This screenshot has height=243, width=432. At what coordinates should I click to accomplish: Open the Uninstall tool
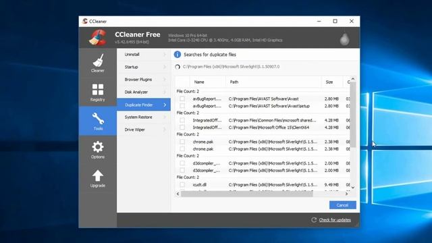click(x=144, y=55)
